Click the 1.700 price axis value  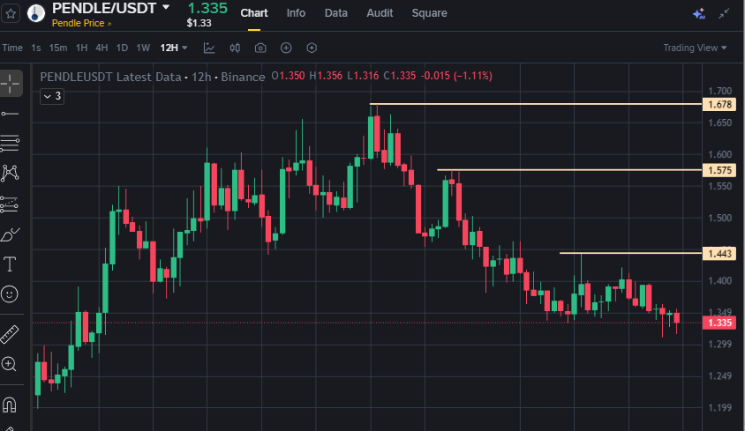(x=719, y=91)
